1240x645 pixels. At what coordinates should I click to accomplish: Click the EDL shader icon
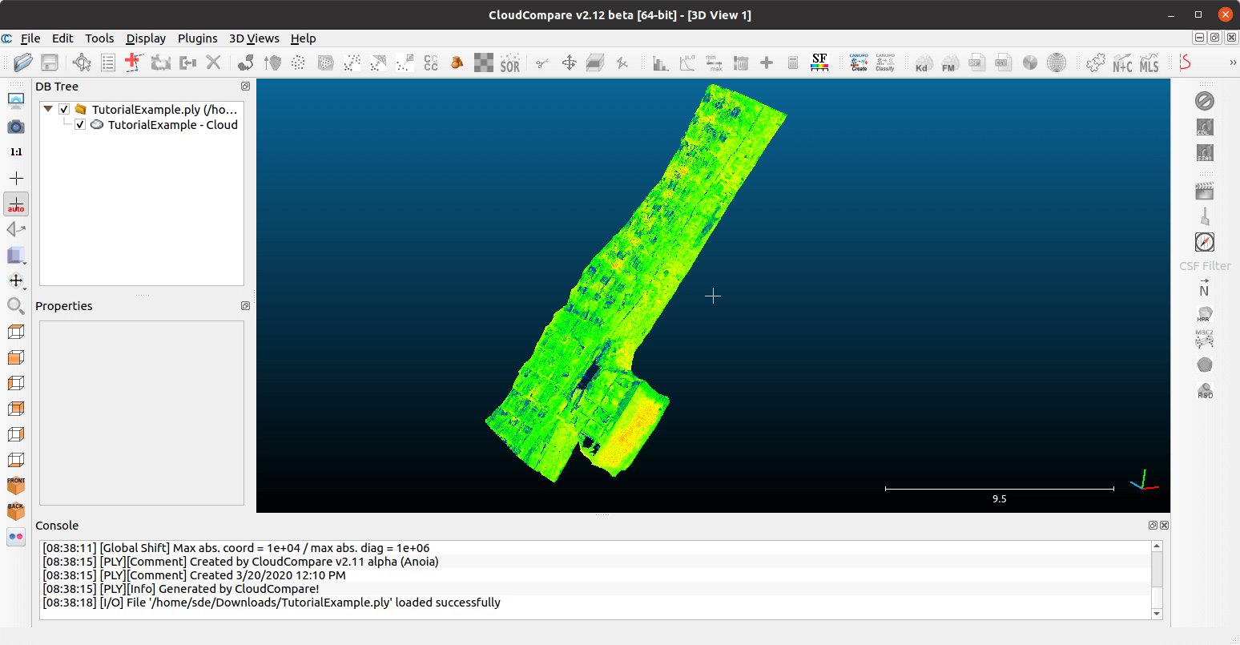click(1205, 127)
